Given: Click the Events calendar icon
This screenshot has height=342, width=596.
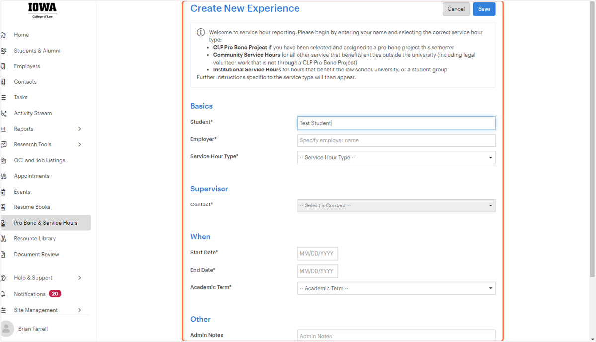Looking at the screenshot, I should pyautogui.click(x=3, y=192).
